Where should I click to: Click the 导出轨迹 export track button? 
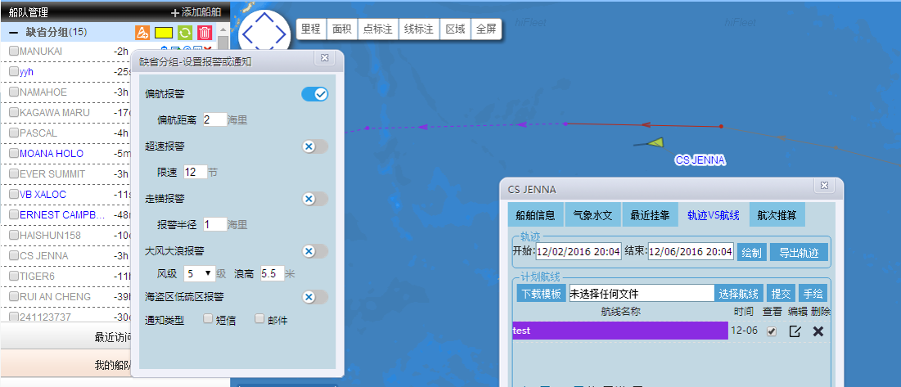(799, 252)
